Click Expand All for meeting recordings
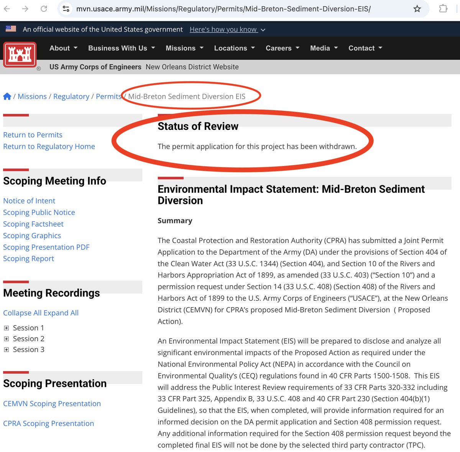This screenshot has width=460, height=452. tap(61, 313)
